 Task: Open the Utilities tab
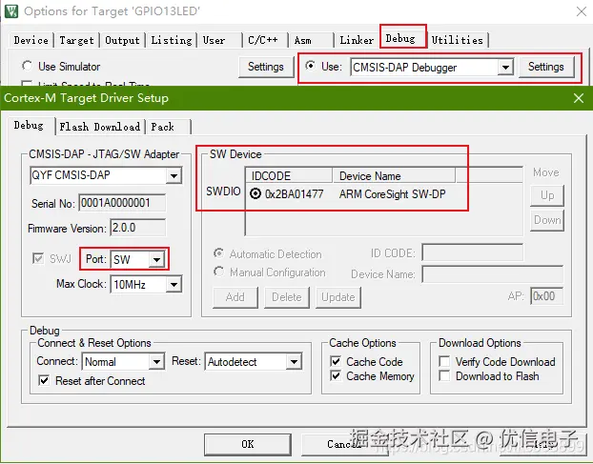click(458, 40)
